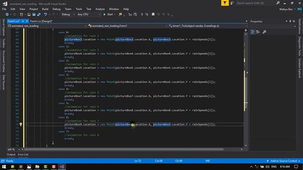
Task: Click the lightbulb quick actions icon
Action: coord(21,125)
